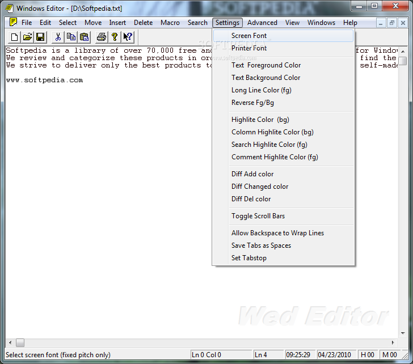Click the word 'Softpedia' in first line
Screen dimensions: 413x364
click(26, 50)
